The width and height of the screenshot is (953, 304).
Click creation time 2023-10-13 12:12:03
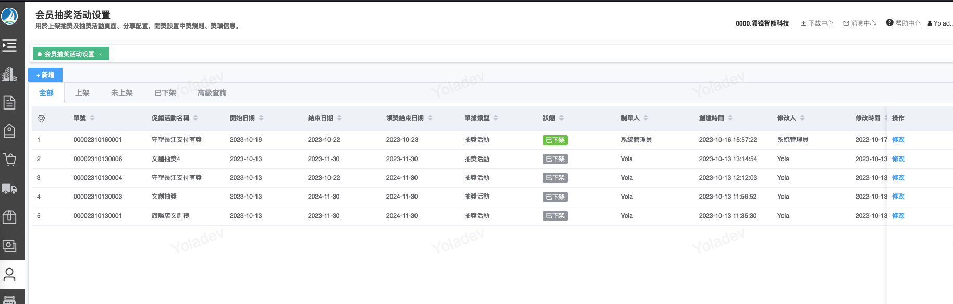pos(728,178)
